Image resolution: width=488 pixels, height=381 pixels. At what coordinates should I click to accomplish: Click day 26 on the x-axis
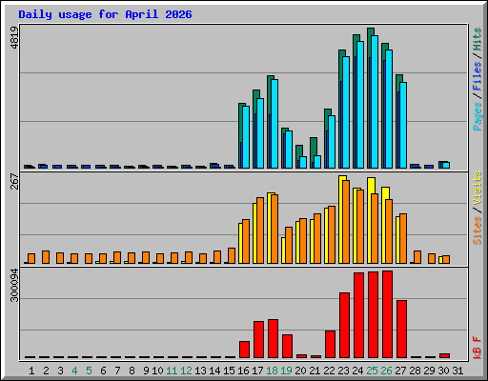pyautogui.click(x=386, y=371)
